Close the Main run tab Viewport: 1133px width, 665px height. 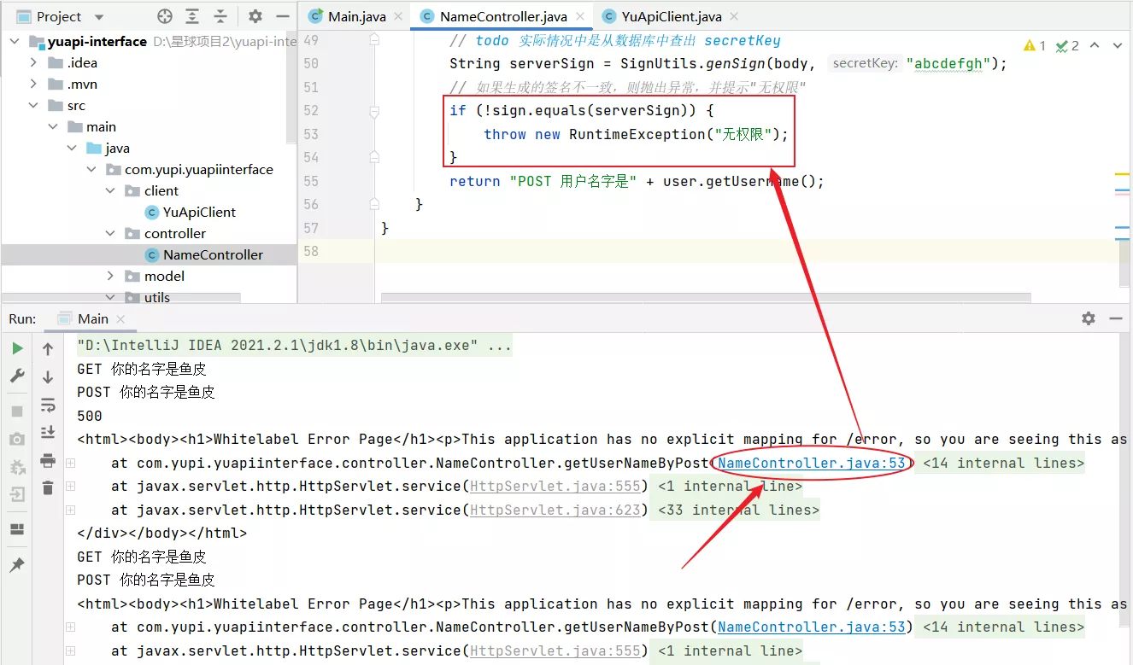tap(120, 318)
